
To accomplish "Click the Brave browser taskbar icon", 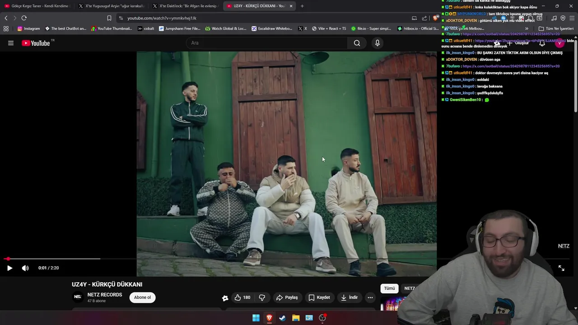I will pyautogui.click(x=269, y=318).
